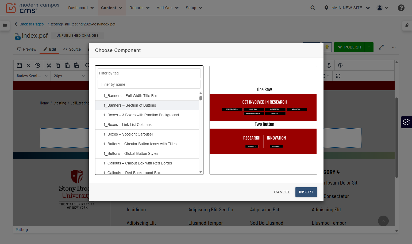Screen dimensions: 412x244
Task: Open the Home breadcrumb link
Action: pyautogui.click(x=44, y=103)
